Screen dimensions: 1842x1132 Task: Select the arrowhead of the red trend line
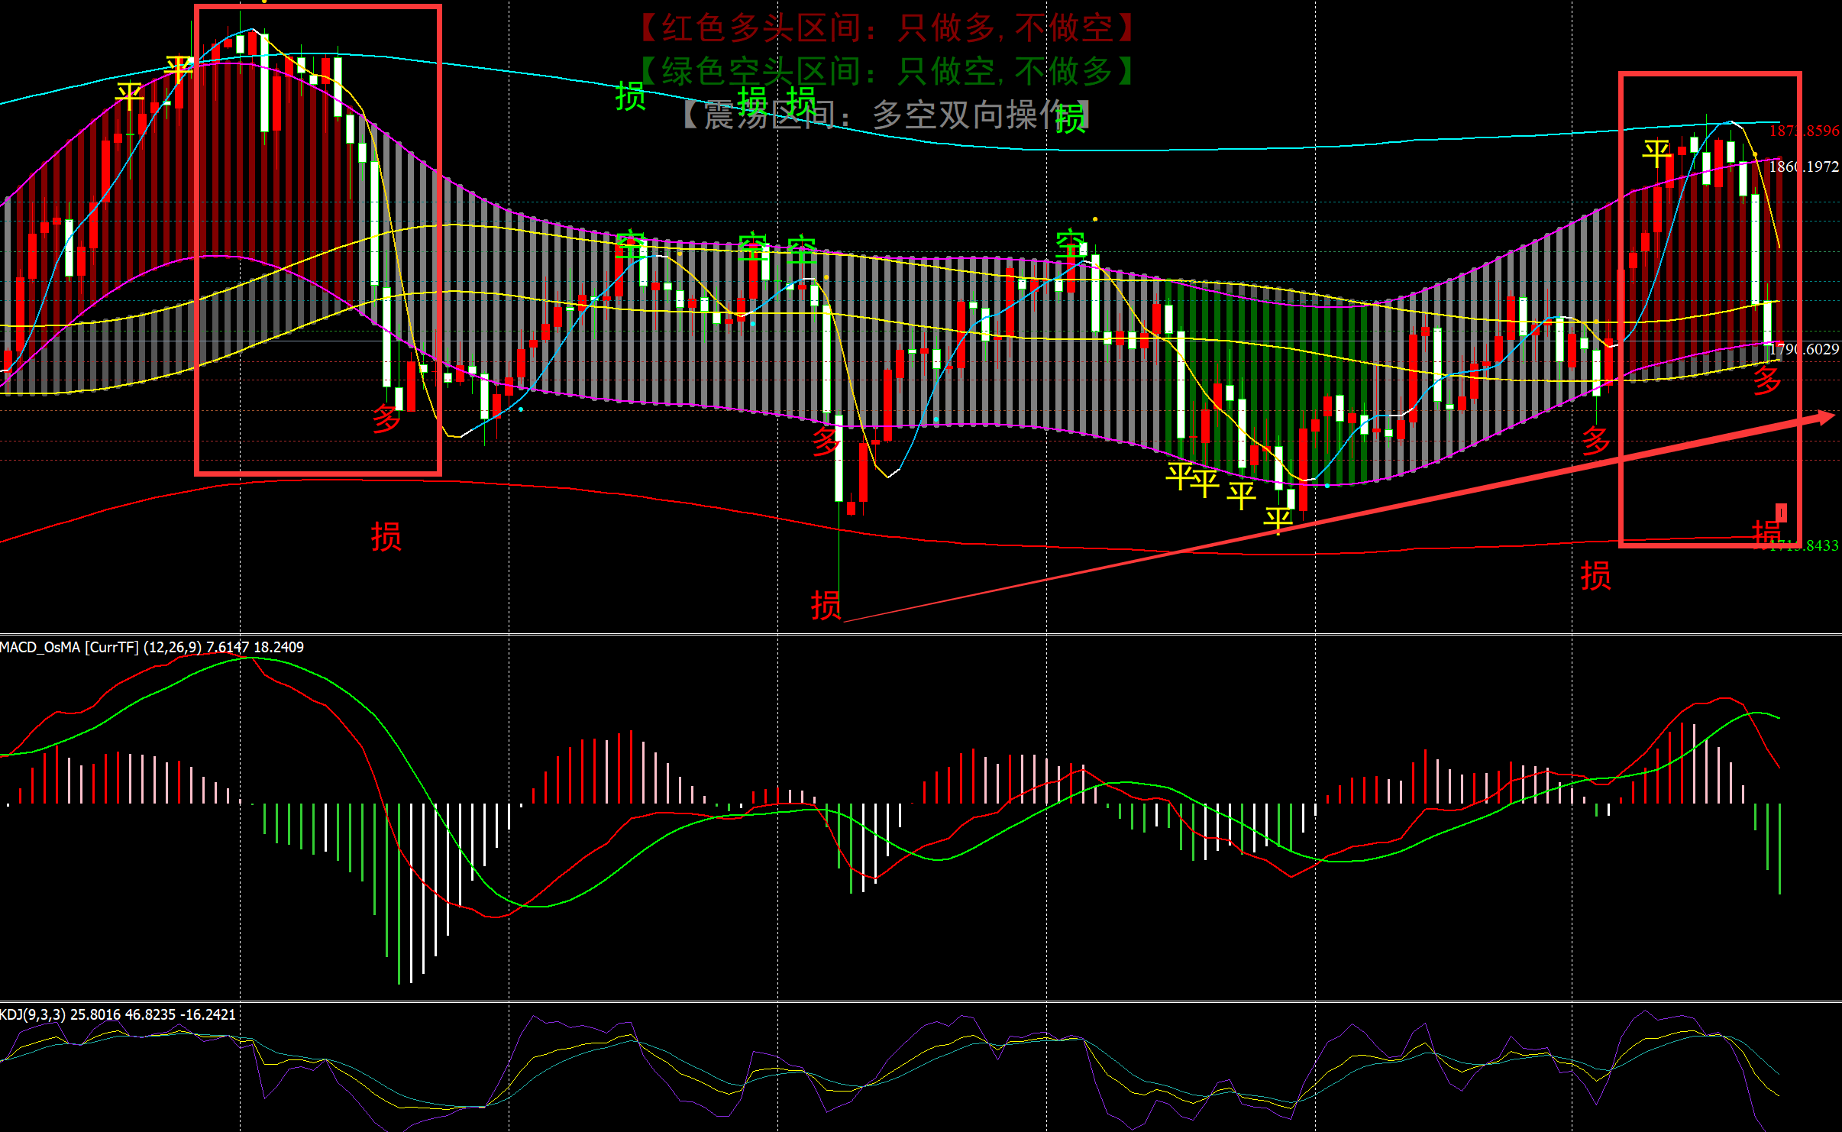pos(1825,417)
